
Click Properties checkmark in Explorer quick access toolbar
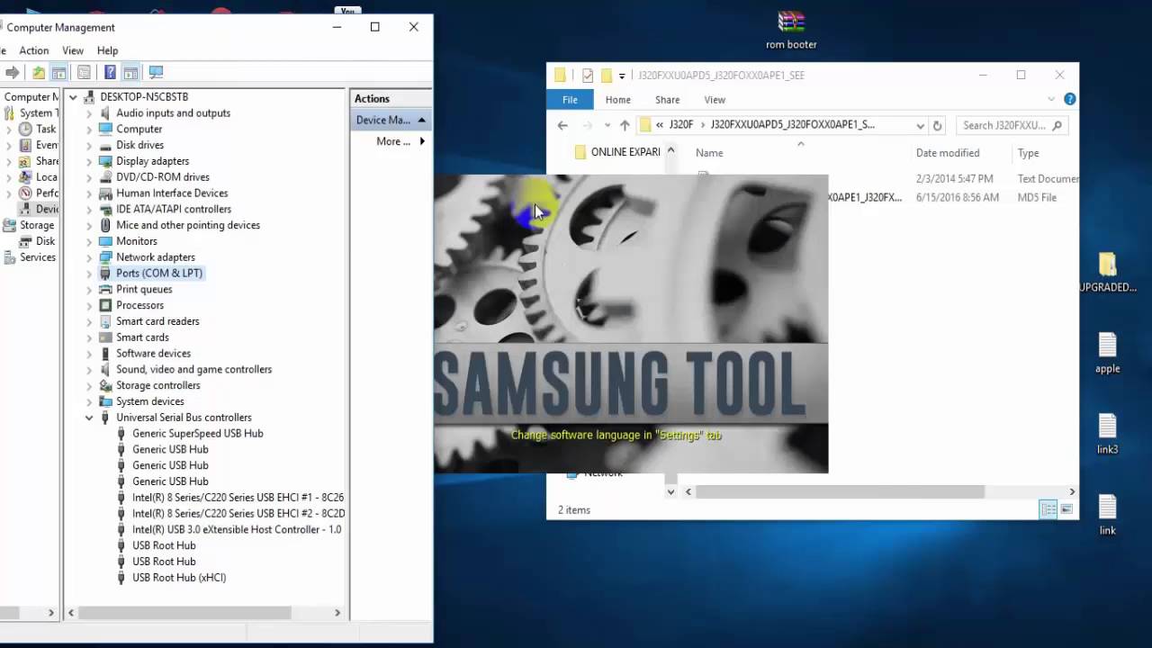click(x=588, y=76)
